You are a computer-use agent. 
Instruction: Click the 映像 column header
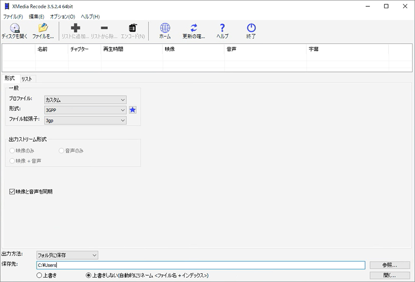pyautogui.click(x=193, y=49)
